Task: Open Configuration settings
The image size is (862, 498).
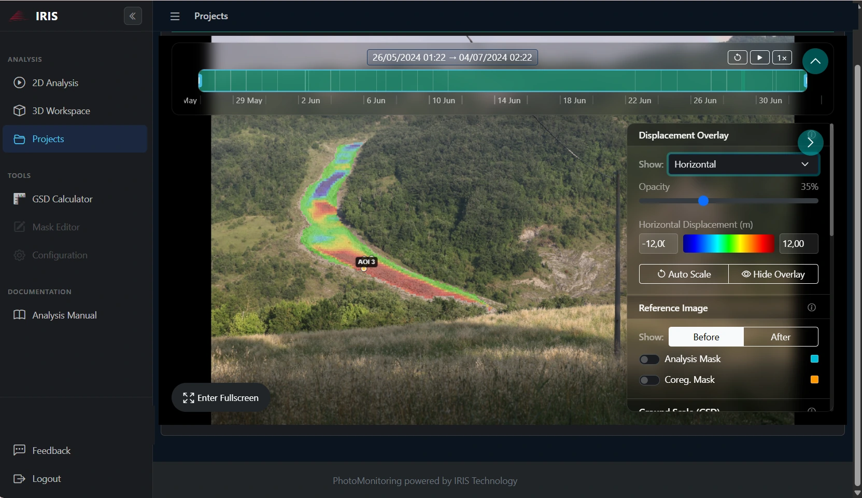Action: pos(75,255)
